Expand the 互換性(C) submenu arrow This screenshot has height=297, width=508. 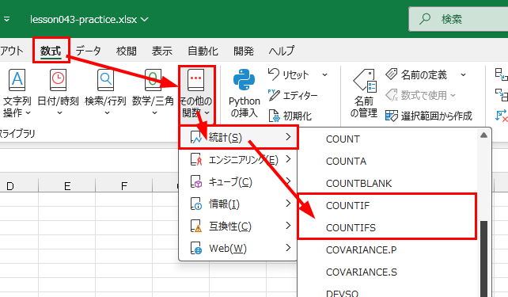(x=288, y=226)
